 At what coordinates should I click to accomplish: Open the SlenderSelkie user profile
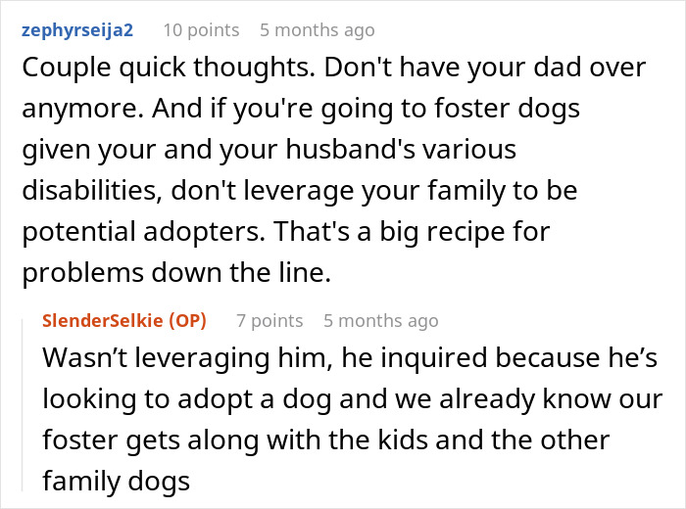click(x=102, y=321)
